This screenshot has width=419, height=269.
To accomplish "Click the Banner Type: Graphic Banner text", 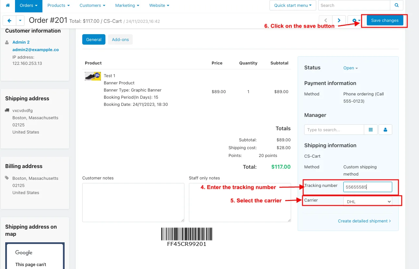I will click(132, 90).
